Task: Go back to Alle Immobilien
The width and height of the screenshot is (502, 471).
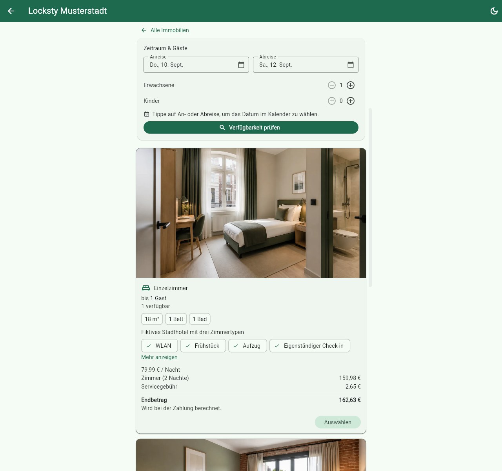Action: click(x=165, y=30)
